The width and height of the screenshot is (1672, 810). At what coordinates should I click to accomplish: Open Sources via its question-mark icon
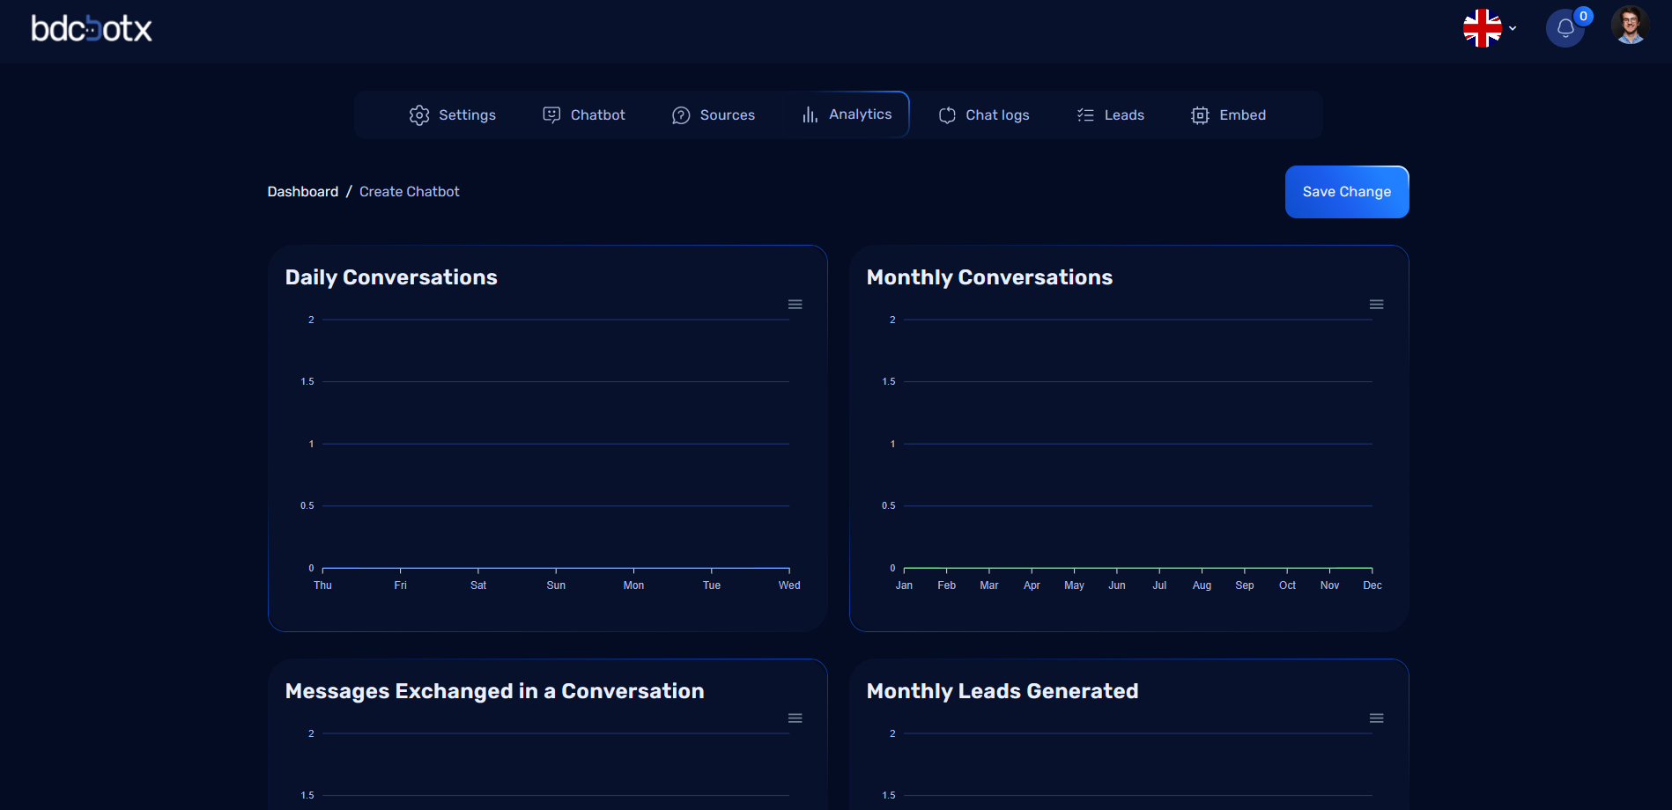click(x=679, y=114)
